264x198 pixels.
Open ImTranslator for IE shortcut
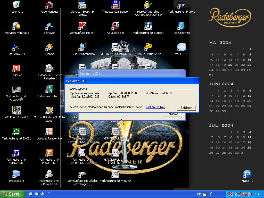(49, 89)
